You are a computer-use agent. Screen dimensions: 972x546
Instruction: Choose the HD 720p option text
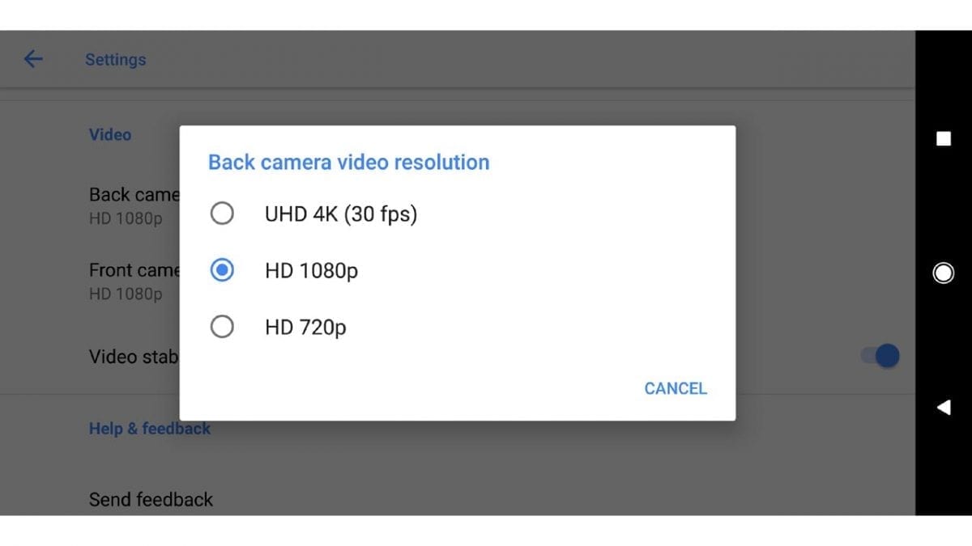(305, 328)
